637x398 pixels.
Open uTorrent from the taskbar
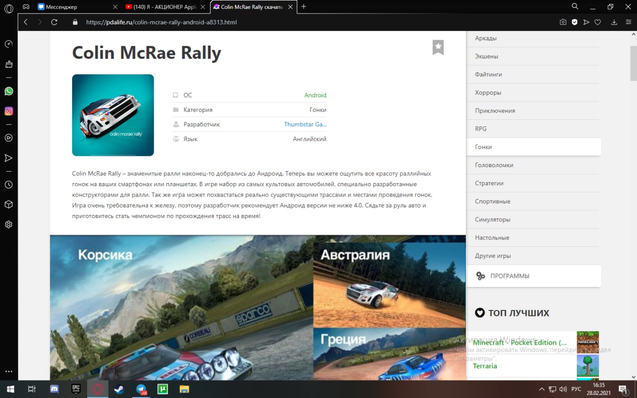click(163, 389)
